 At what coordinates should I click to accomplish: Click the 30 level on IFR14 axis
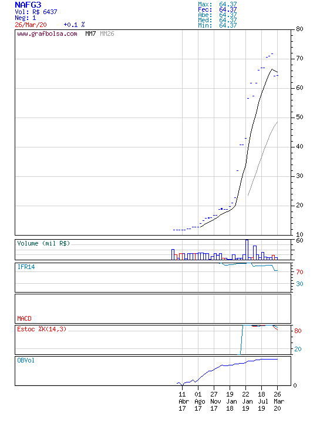[299, 284]
